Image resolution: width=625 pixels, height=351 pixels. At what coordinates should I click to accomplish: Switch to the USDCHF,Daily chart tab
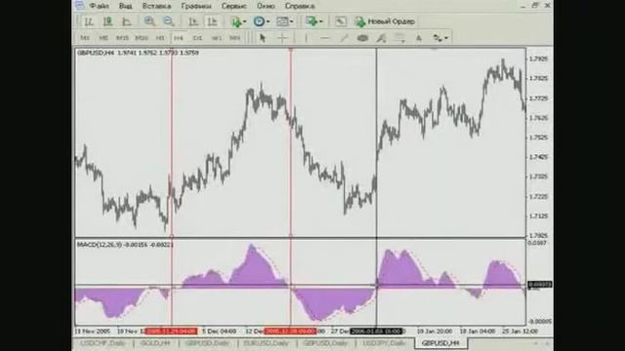click(103, 343)
